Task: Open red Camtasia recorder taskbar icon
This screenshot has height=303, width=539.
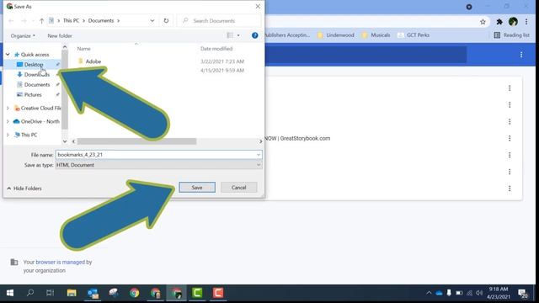Action: (x=218, y=293)
